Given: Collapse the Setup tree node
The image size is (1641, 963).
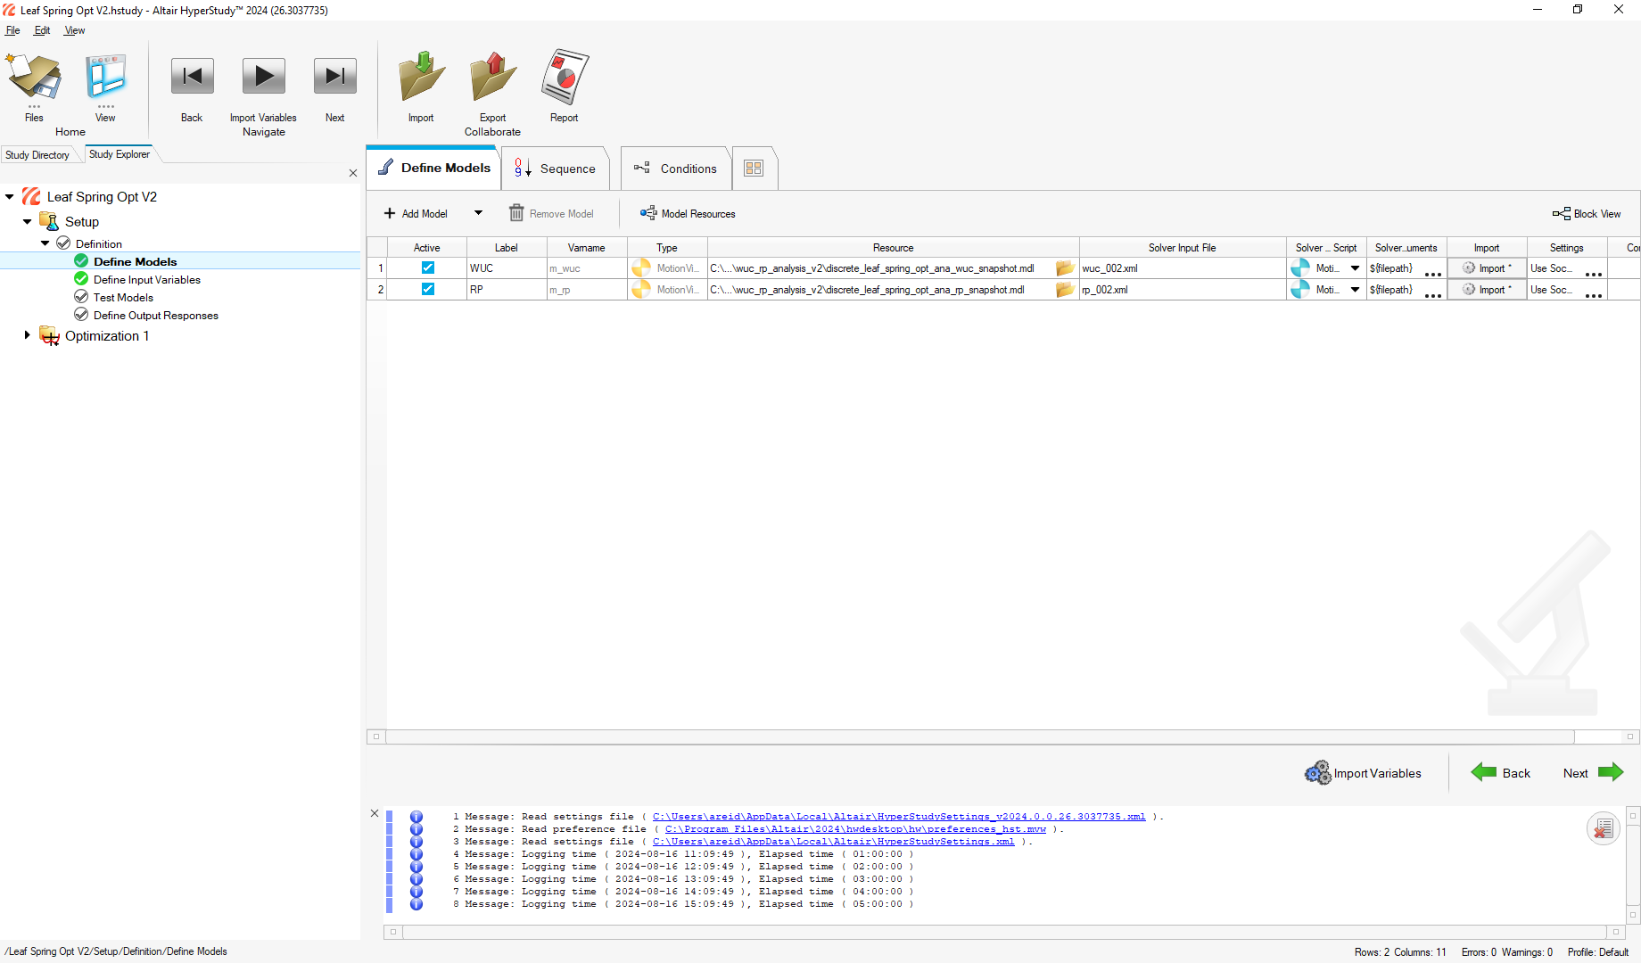Looking at the screenshot, I should (28, 221).
